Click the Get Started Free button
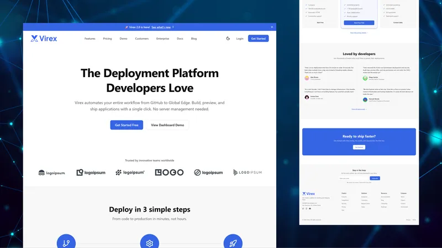This screenshot has width=442, height=248. pos(127,125)
